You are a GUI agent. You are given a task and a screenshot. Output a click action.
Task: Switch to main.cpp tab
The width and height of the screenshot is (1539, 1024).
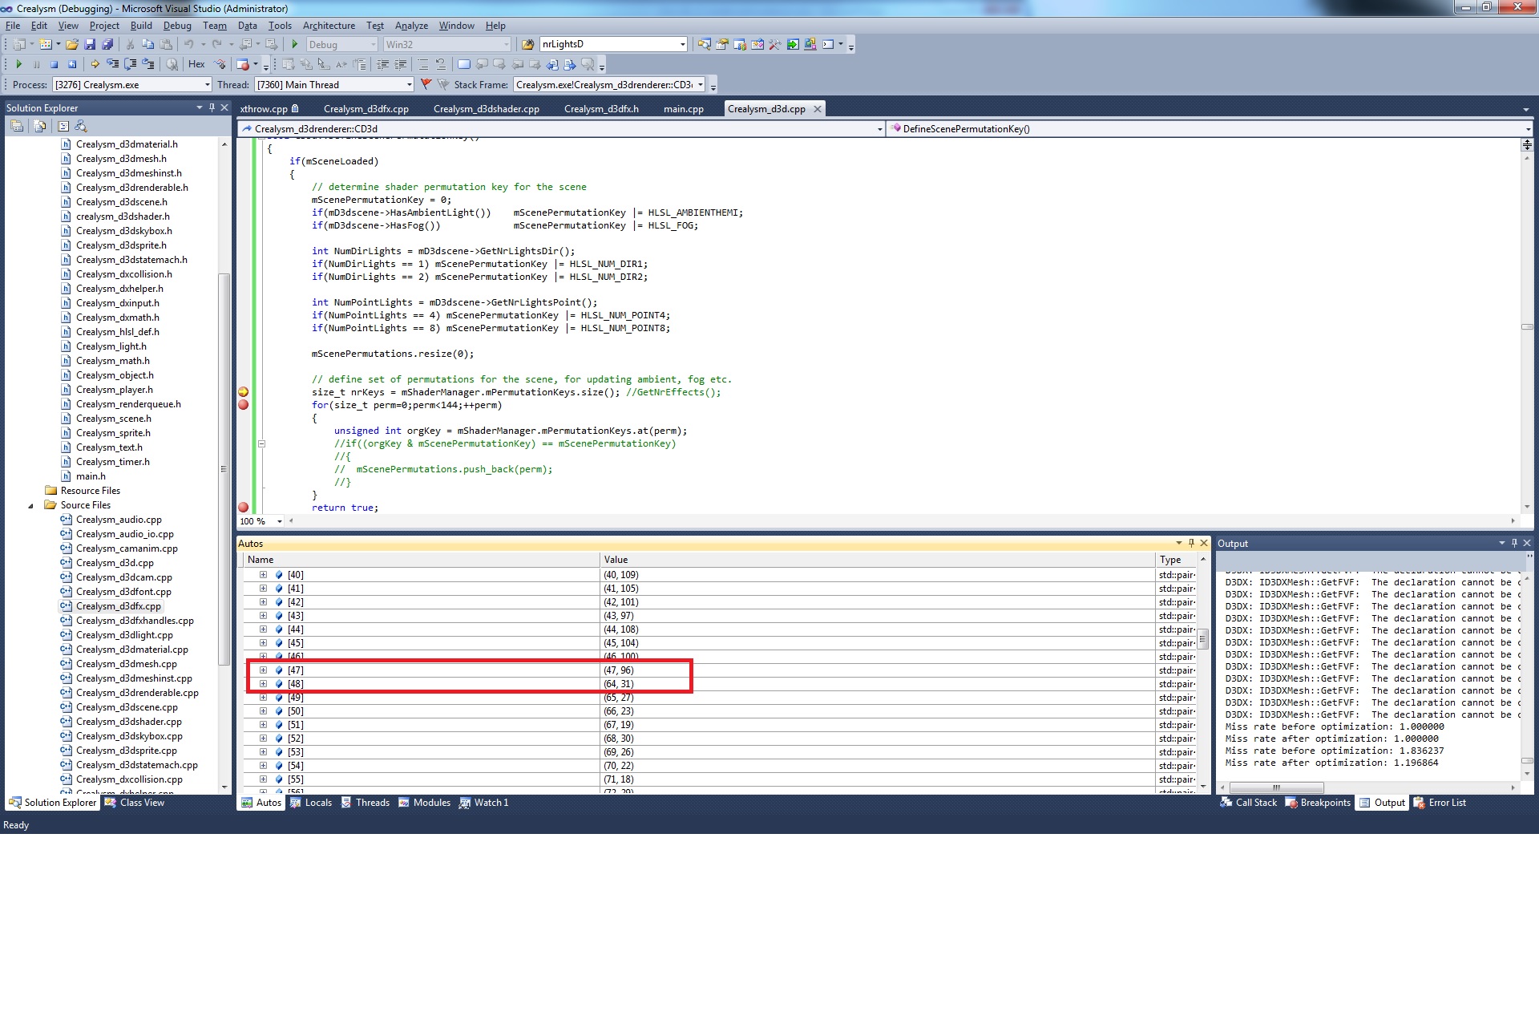click(683, 109)
